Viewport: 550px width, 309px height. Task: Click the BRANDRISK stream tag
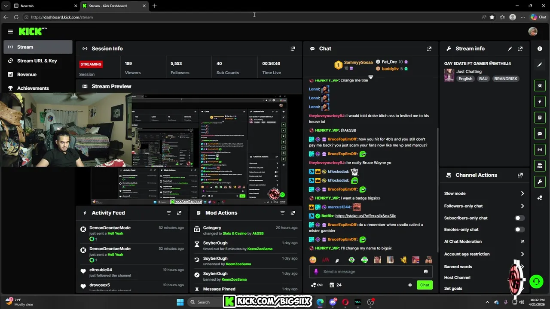point(505,79)
